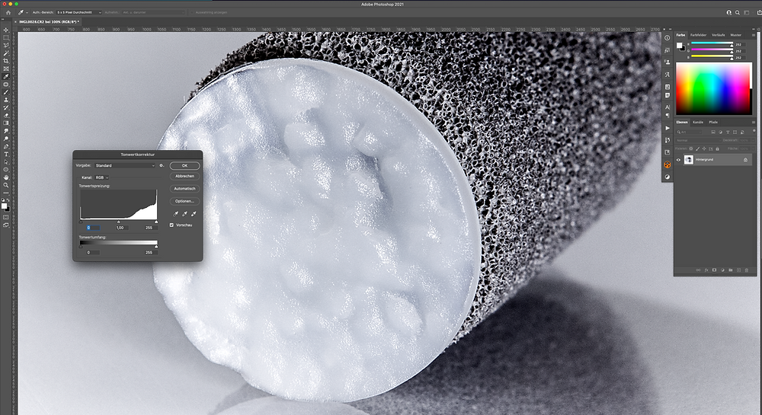Viewport: 762px width, 415px height.
Task: Select the Clone Stamp tool
Action: (6, 100)
